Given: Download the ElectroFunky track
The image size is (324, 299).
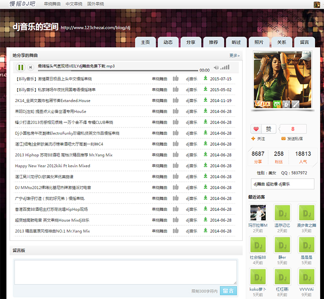Looking at the screenshot, I should tap(205, 133).
